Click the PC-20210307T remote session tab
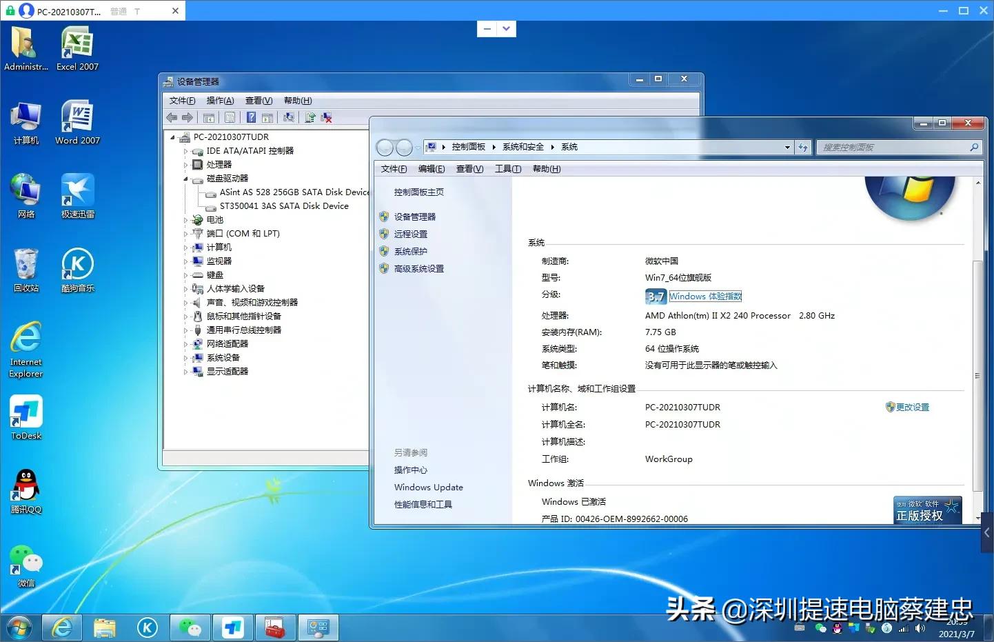Image resolution: width=994 pixels, height=642 pixels. click(x=93, y=10)
